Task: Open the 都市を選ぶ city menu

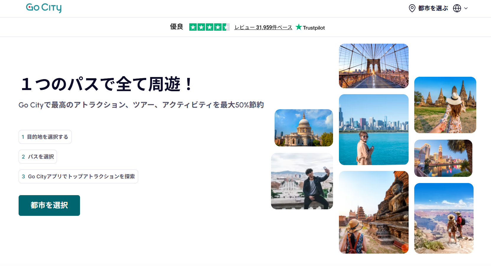Action: point(433,8)
